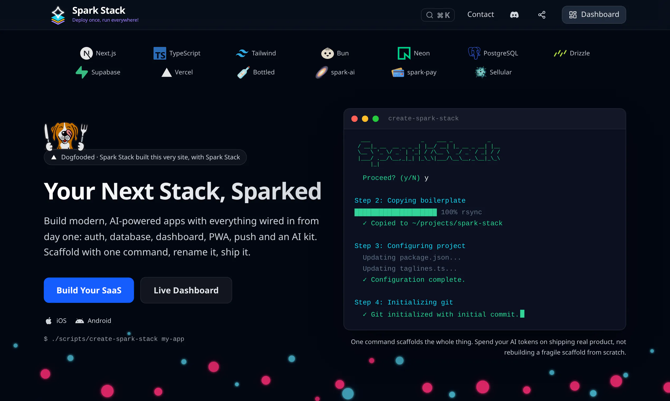The width and height of the screenshot is (670, 401).
Task: Click the Bun mascot icon
Action: click(x=327, y=53)
